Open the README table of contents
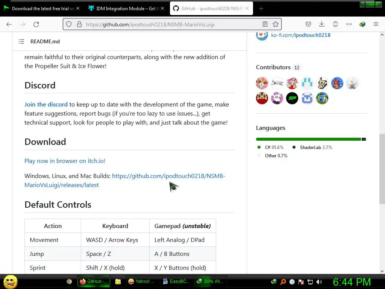This screenshot has height=289, width=385. click(x=21, y=41)
